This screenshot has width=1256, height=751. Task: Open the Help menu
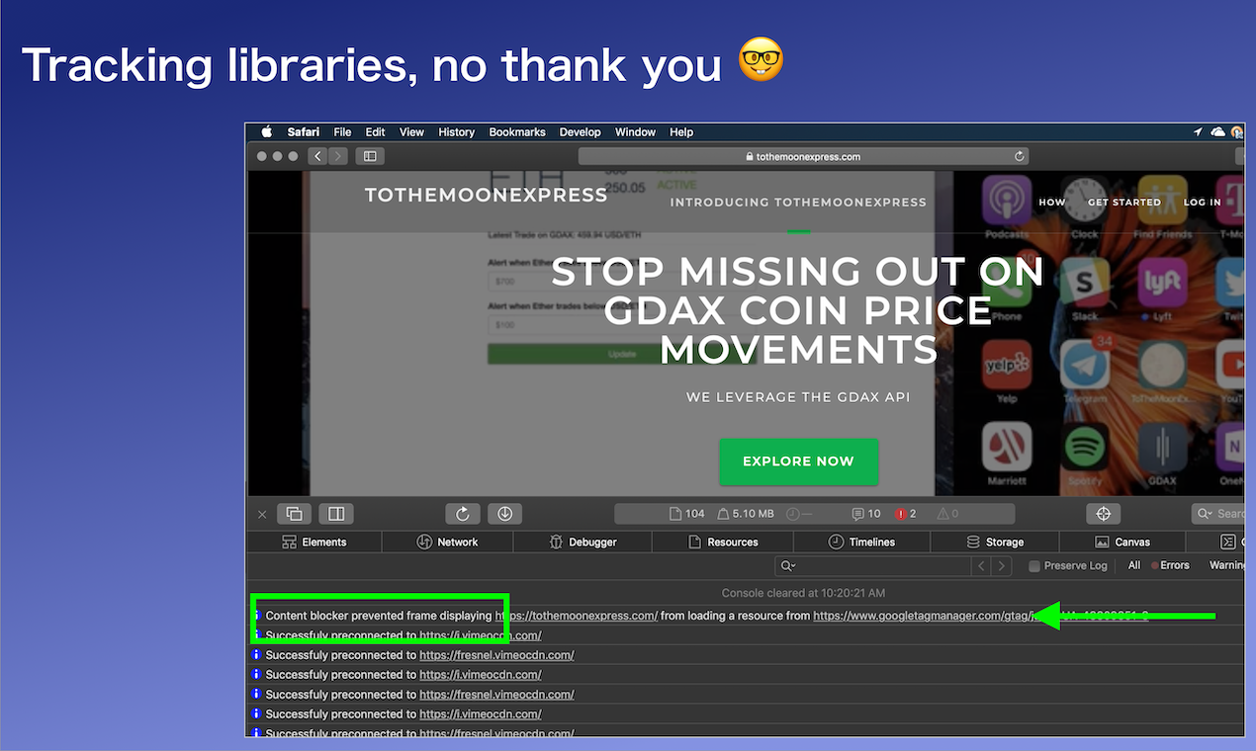(681, 132)
